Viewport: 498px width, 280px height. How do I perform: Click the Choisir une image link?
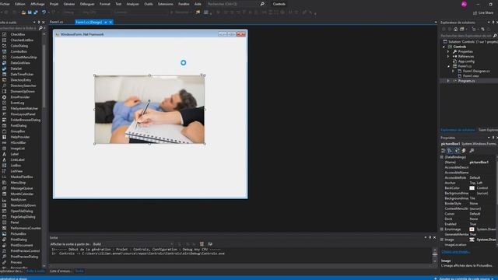pos(455,252)
